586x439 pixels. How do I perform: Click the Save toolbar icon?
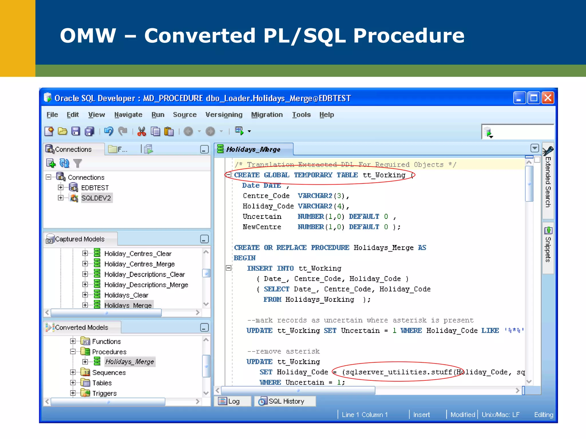tap(76, 131)
